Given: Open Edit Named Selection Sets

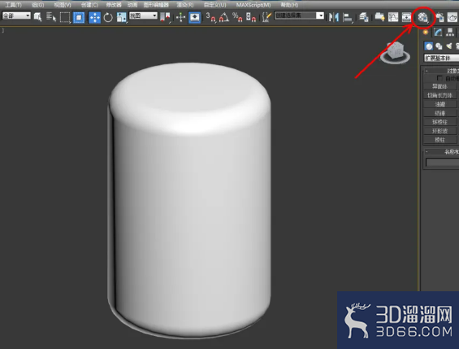Looking at the screenshot, I should coord(266,17).
